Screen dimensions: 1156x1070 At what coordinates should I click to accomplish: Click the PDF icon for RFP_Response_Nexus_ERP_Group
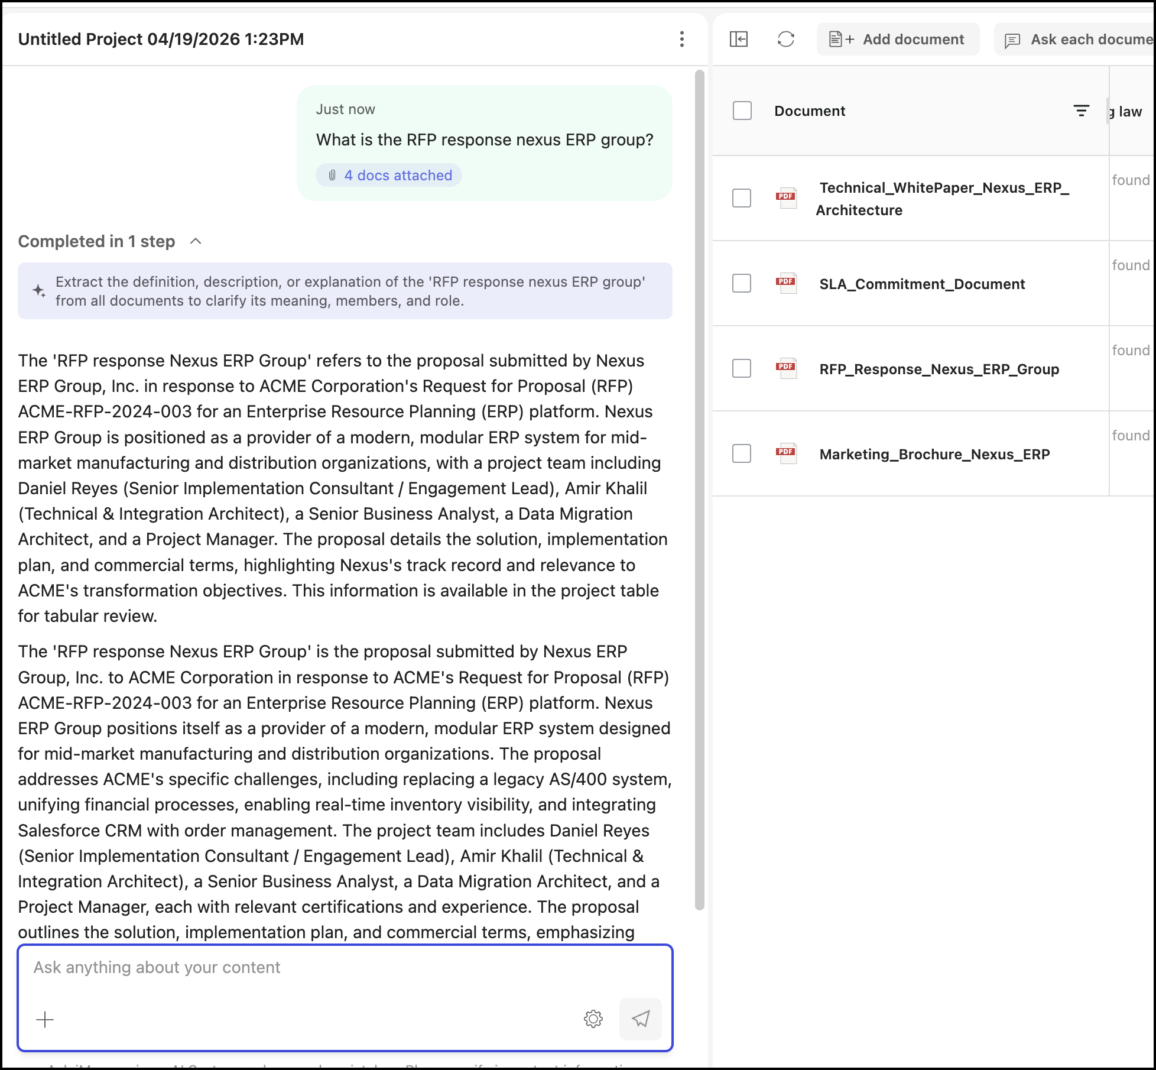click(x=786, y=367)
